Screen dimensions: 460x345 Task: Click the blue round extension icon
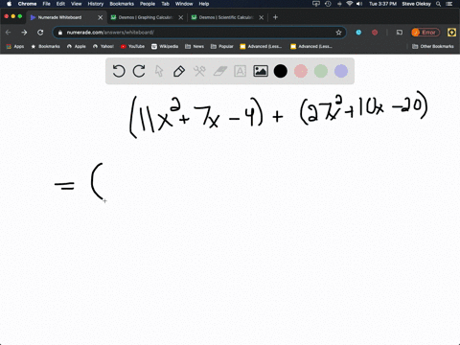[358, 33]
